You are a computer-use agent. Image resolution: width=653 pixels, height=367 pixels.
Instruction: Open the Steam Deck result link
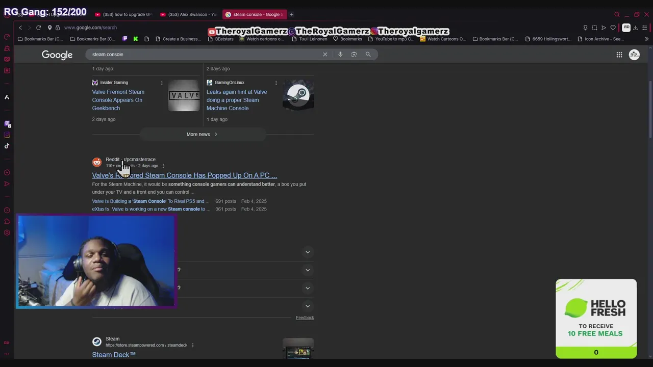(x=114, y=355)
